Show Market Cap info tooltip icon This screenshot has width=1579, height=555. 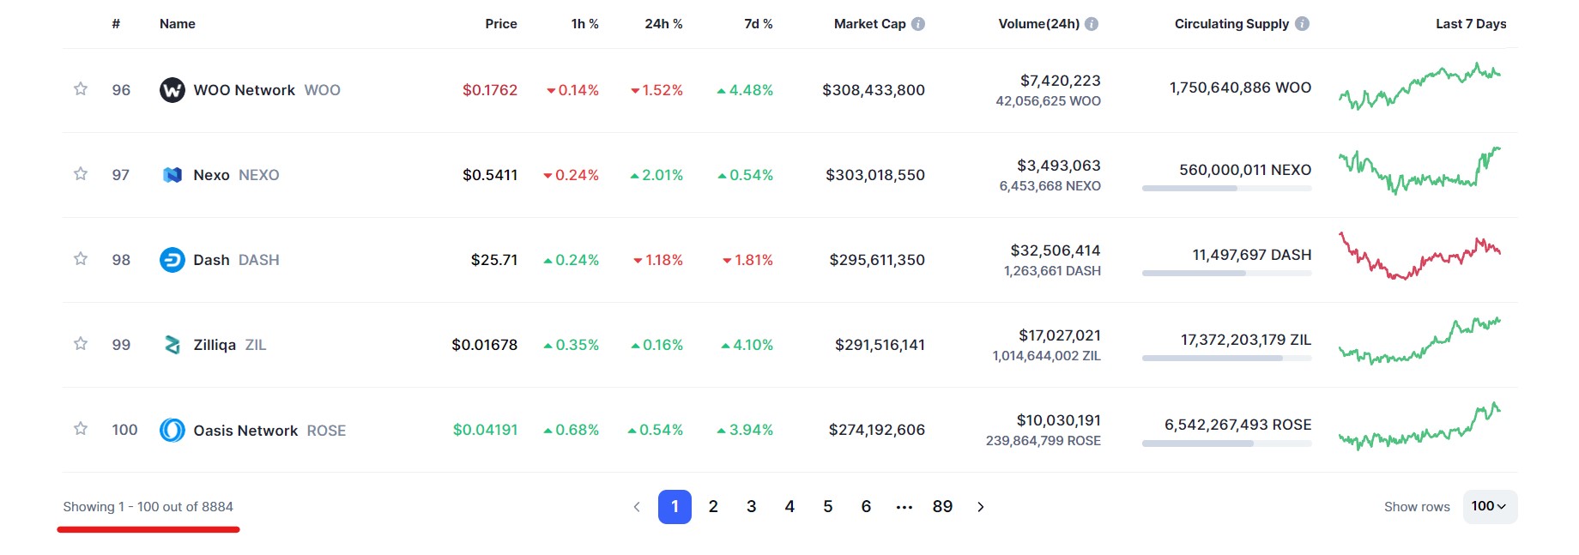pyautogui.click(x=918, y=24)
